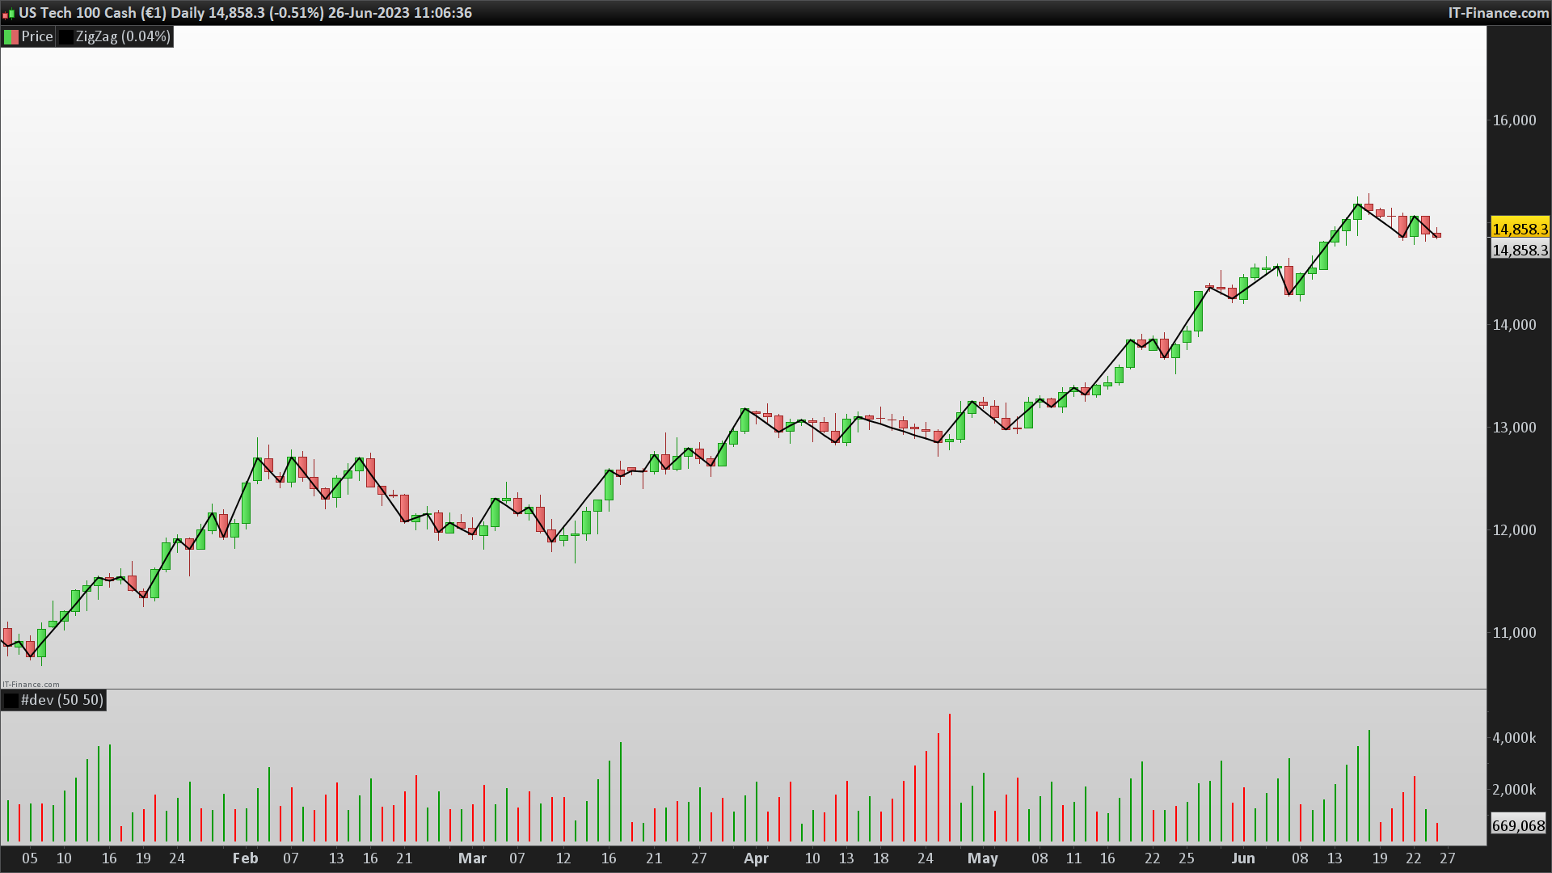Click the 4,000k volume axis label

coord(1514,738)
